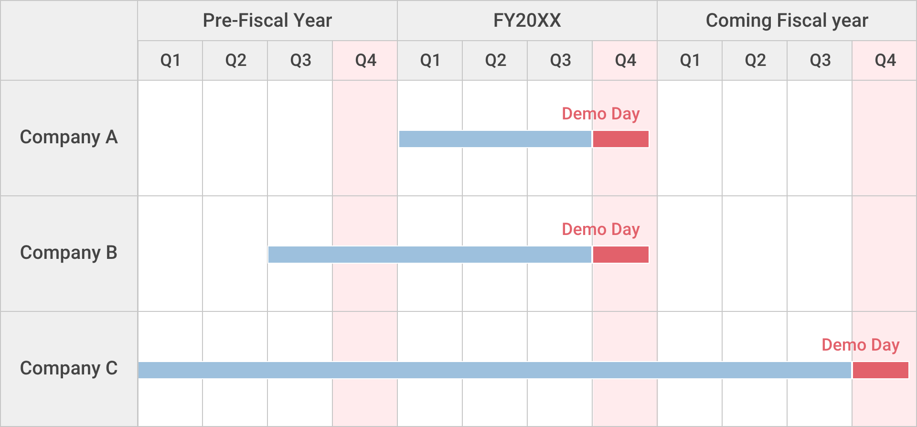The width and height of the screenshot is (917, 427).
Task: Click Q4 header under Pre-Fiscal Year
Action: 365,60
